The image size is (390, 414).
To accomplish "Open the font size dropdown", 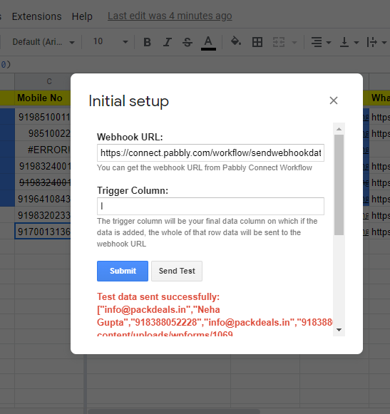I will click(111, 42).
